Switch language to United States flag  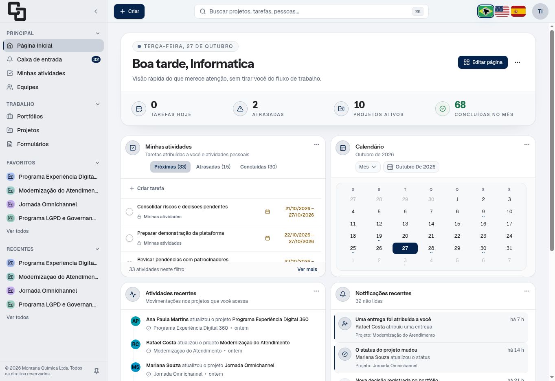tap(502, 11)
